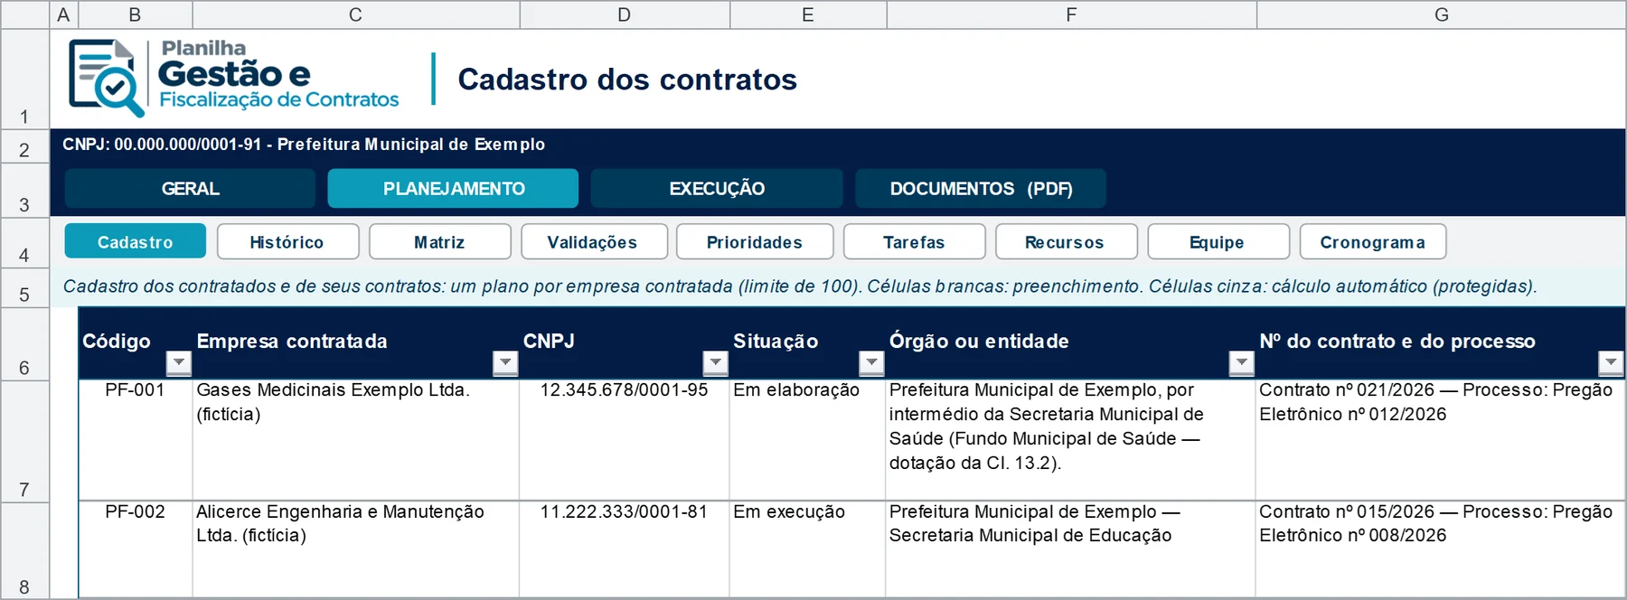Open the Órgão ou entidade filter dropdown
The width and height of the screenshot is (1627, 600).
[x=1242, y=363]
